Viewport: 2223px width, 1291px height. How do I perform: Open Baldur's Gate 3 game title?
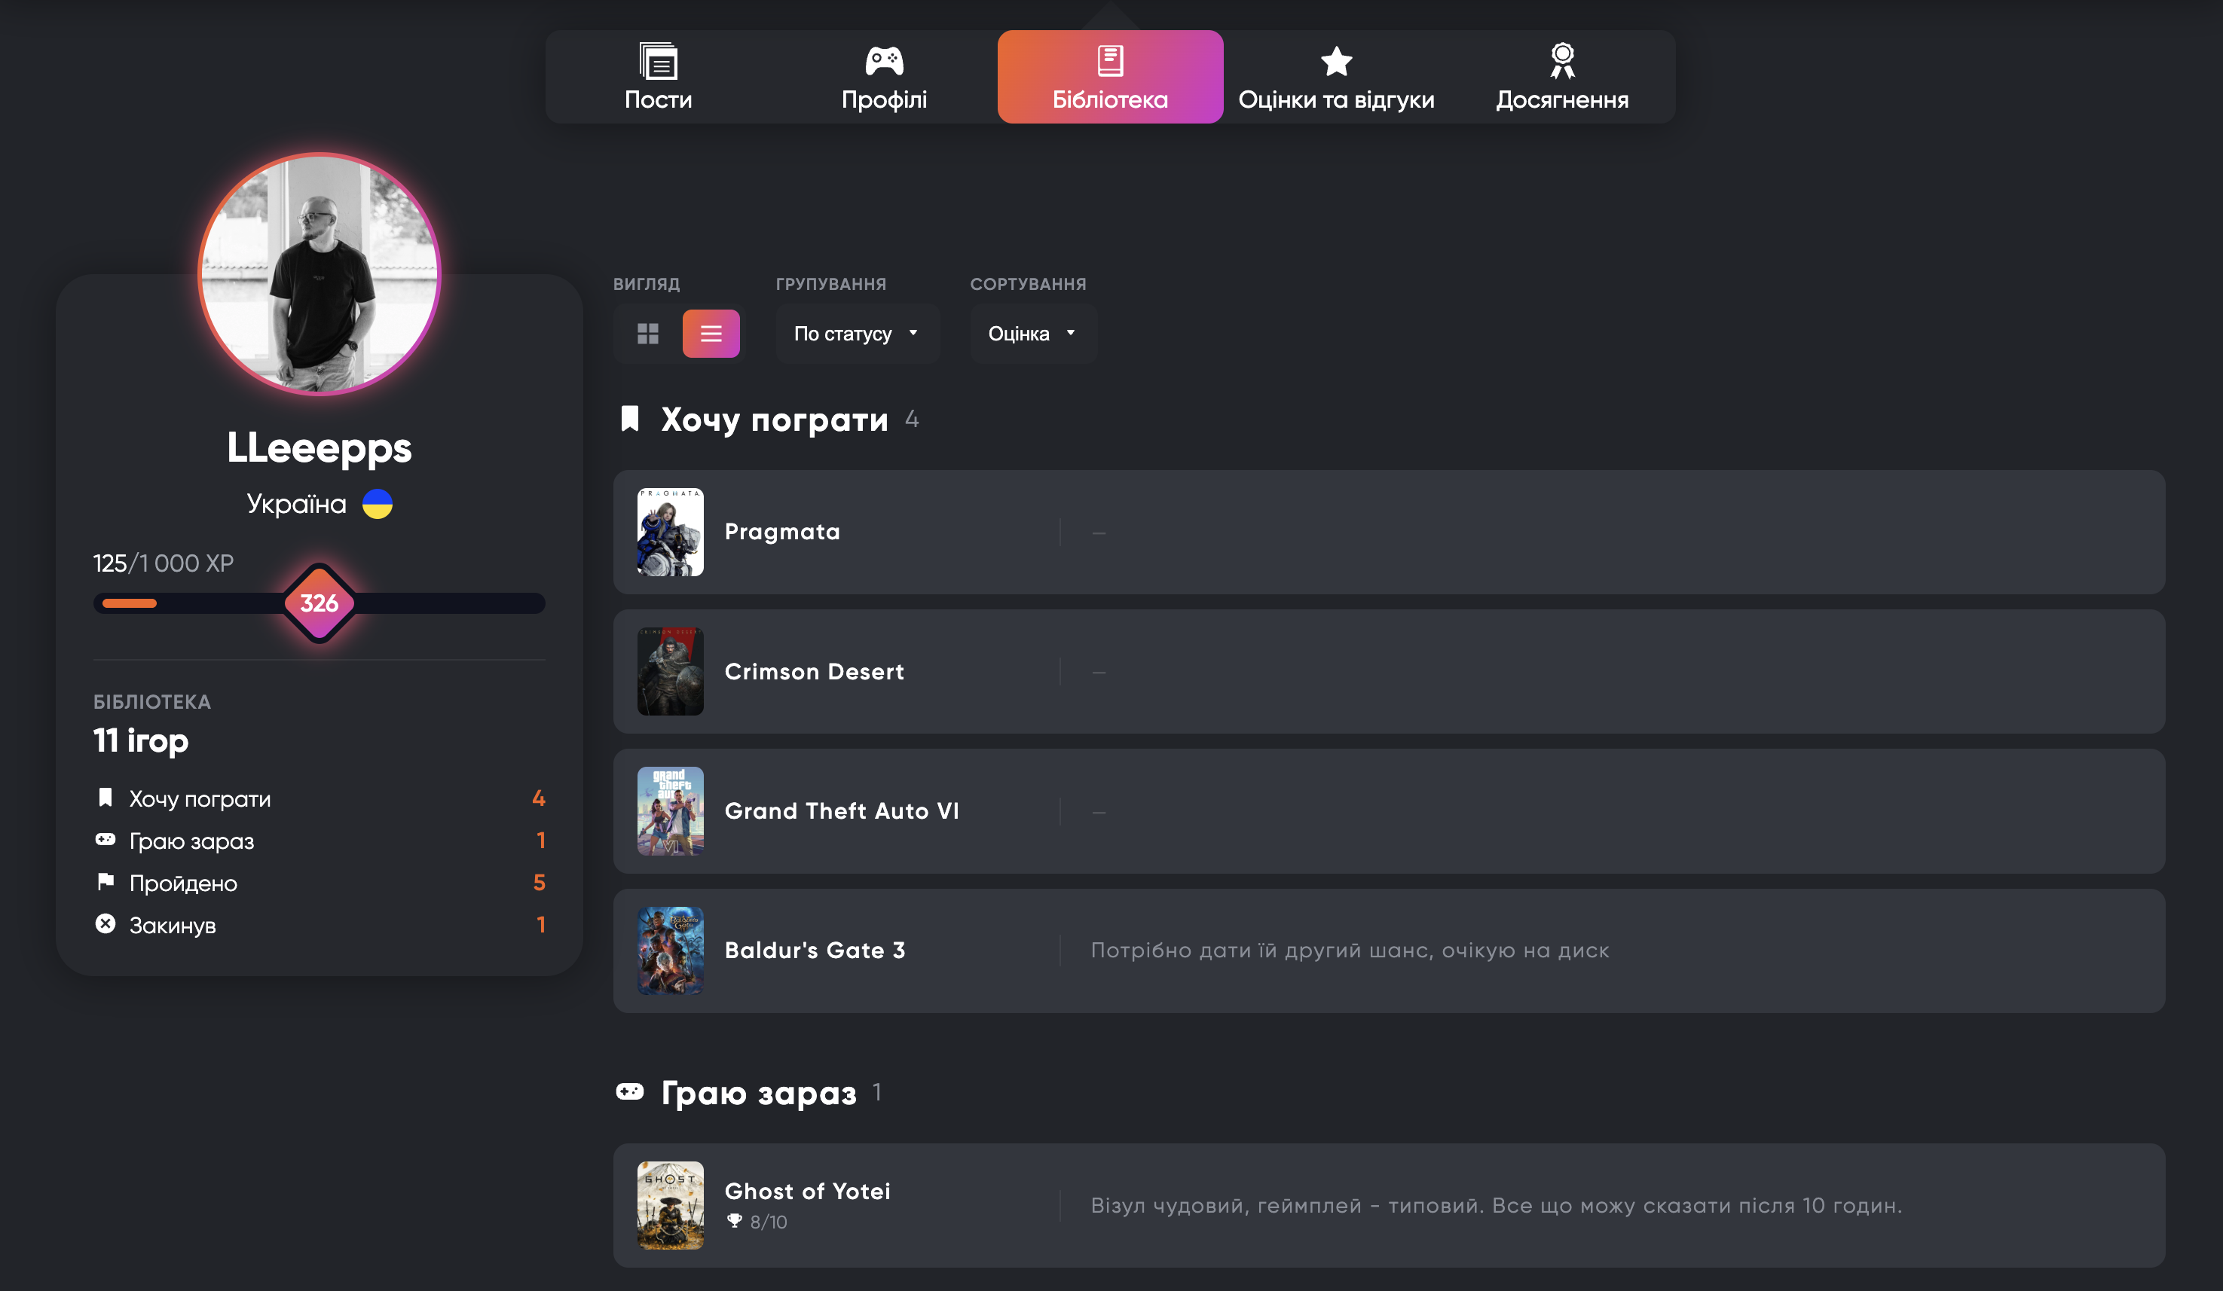point(814,950)
